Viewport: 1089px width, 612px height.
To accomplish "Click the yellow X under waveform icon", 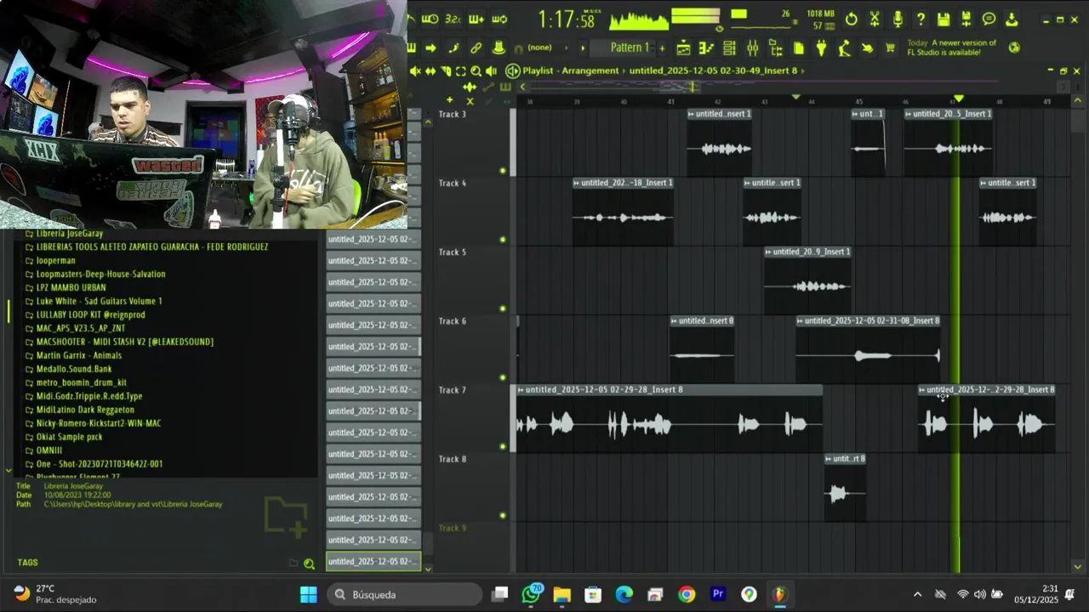I will (x=470, y=101).
